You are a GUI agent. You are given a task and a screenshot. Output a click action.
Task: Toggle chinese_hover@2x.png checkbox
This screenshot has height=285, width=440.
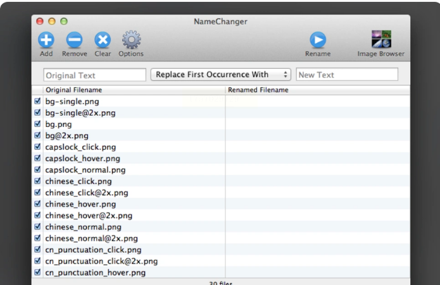pos(37,215)
